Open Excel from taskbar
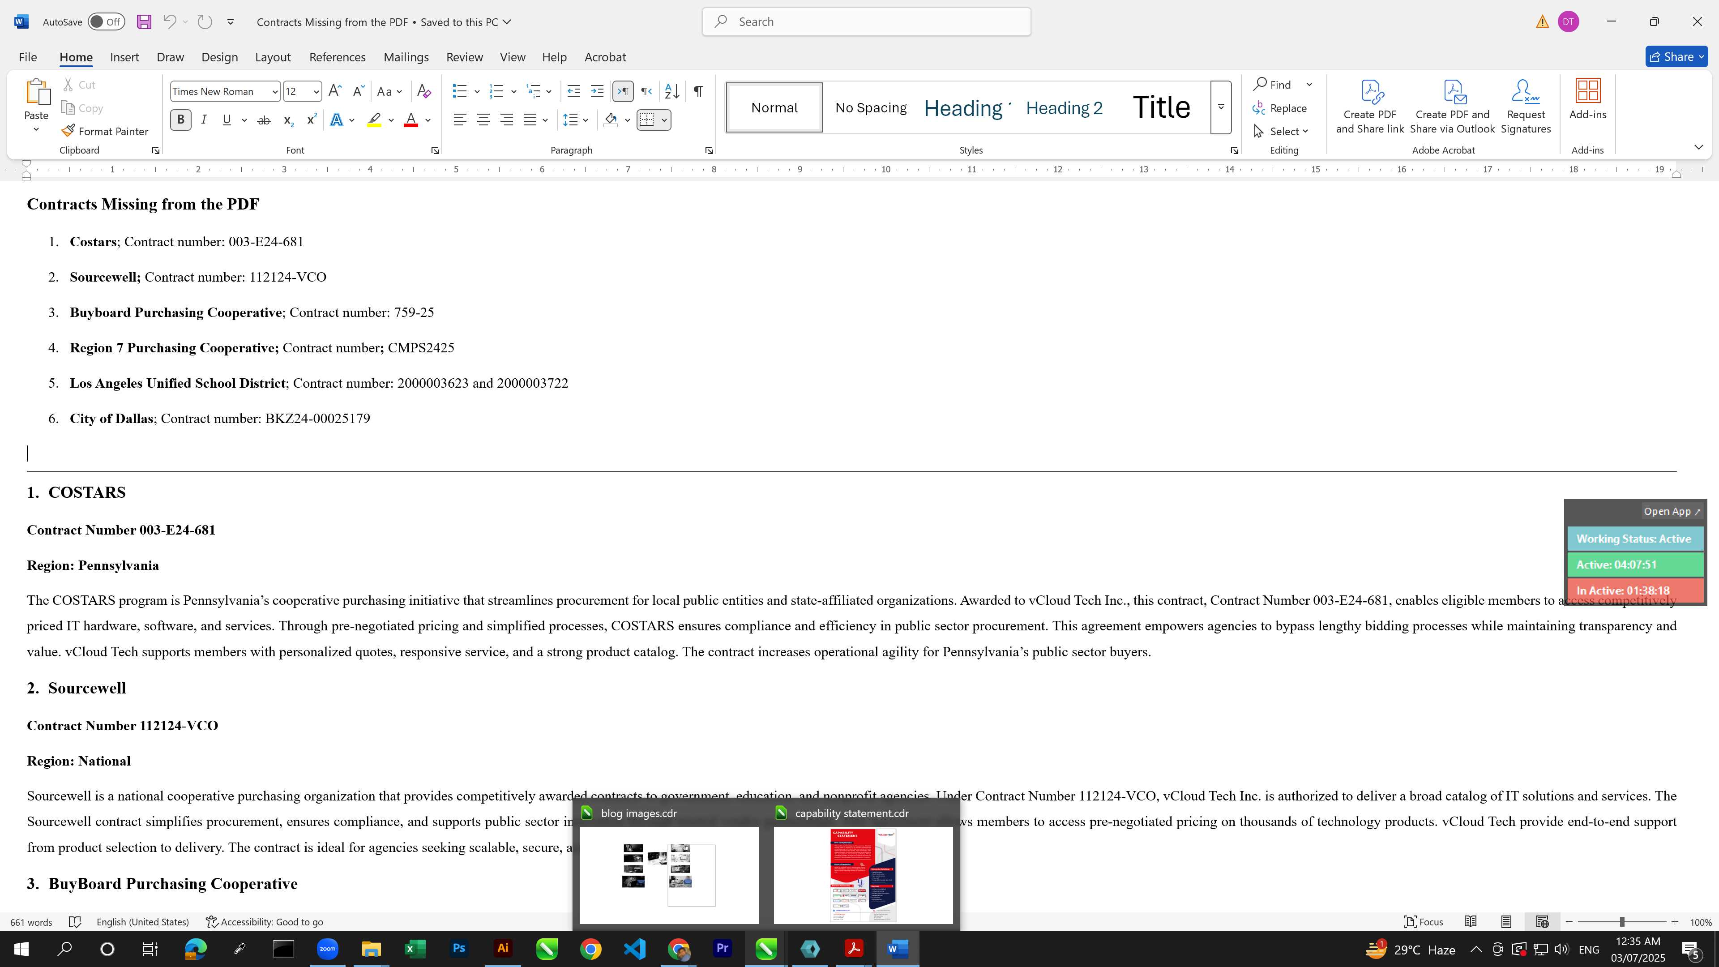The image size is (1719, 967). point(415,948)
